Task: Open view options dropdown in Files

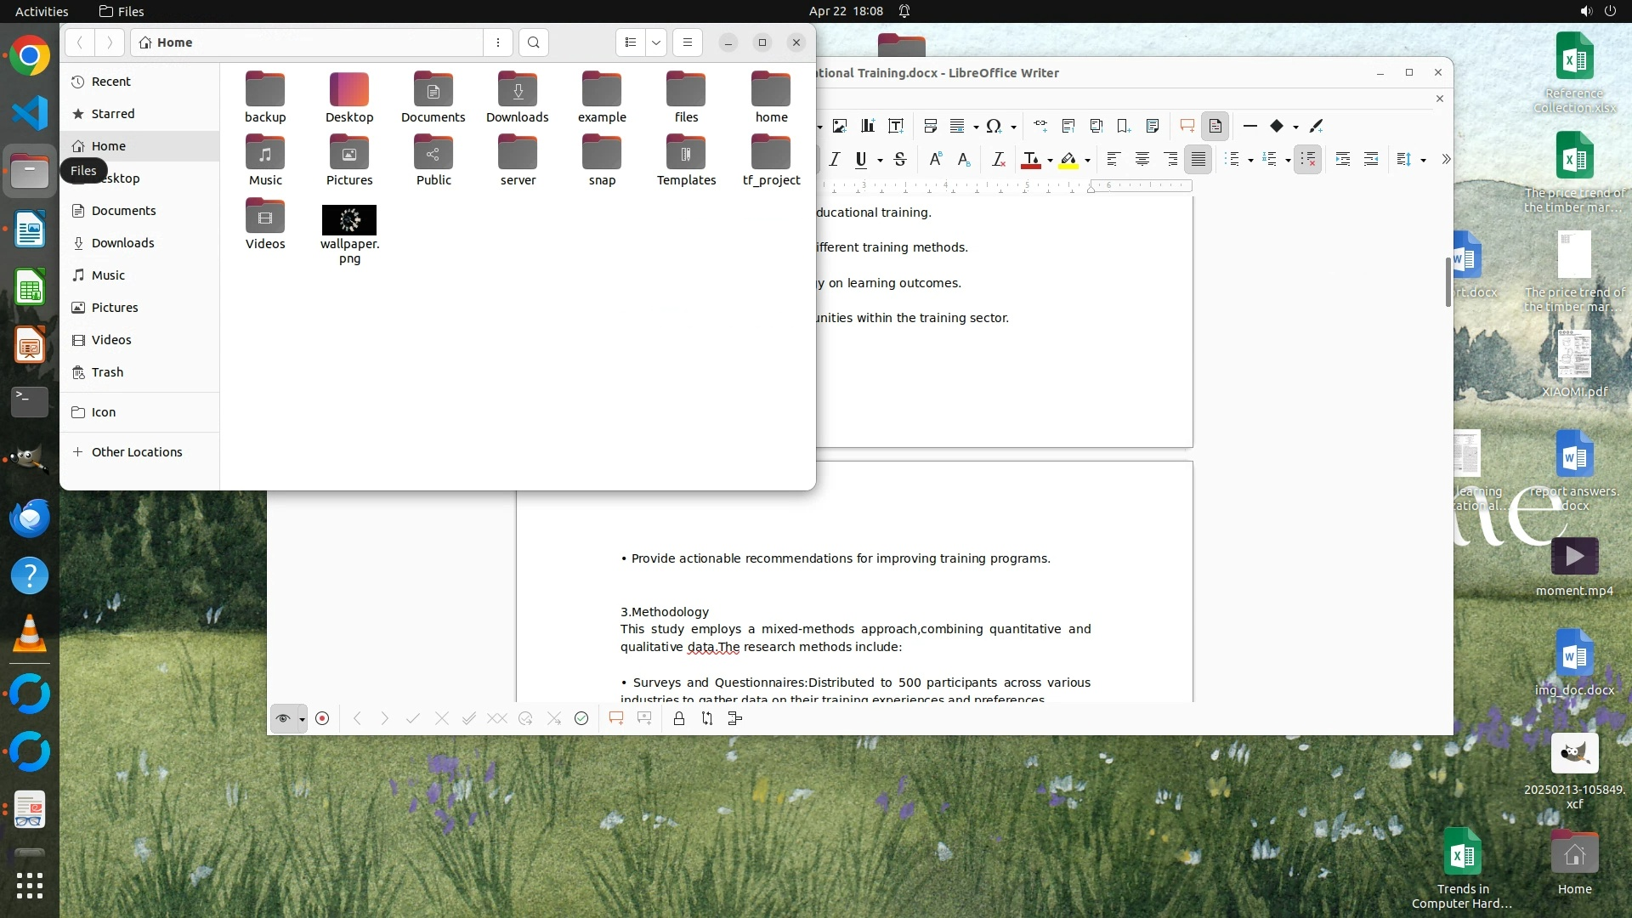Action: pos(656,42)
